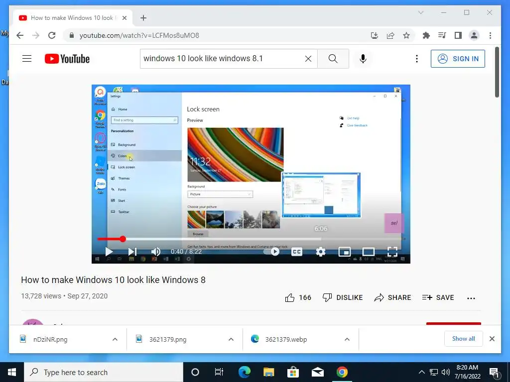
Task: Open a new Chrome tab
Action: pyautogui.click(x=143, y=18)
